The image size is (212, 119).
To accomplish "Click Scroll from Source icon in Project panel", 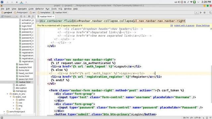I will point(21,16).
